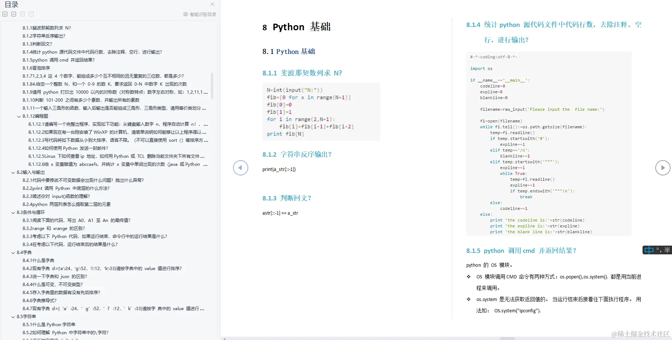
Task: Expand all outline levels with the down-chevron icon
Action: pos(5,14)
